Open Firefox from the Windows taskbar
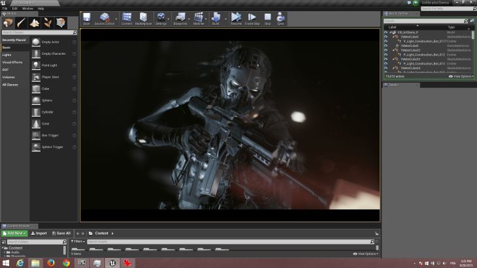 (51, 263)
